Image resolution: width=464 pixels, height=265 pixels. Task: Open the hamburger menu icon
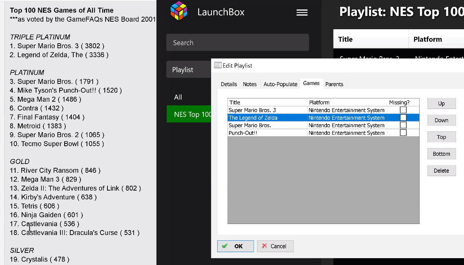[302, 13]
